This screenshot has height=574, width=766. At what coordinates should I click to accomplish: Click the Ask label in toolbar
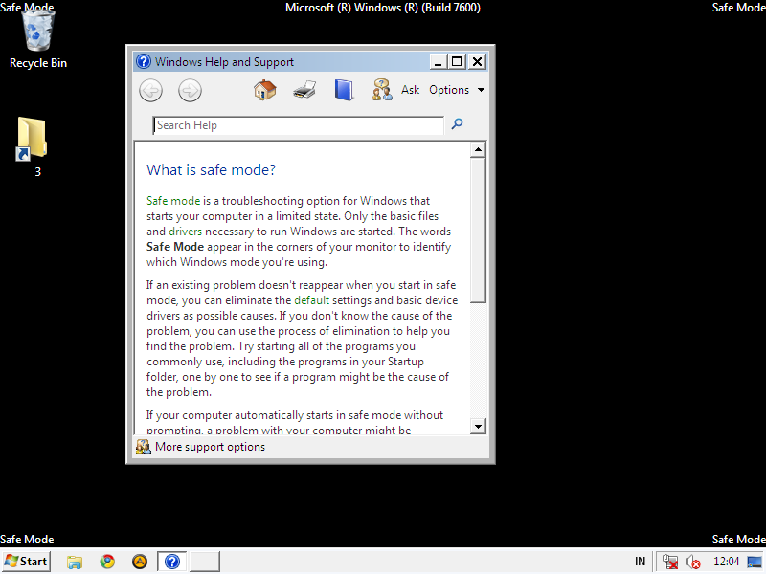[411, 90]
